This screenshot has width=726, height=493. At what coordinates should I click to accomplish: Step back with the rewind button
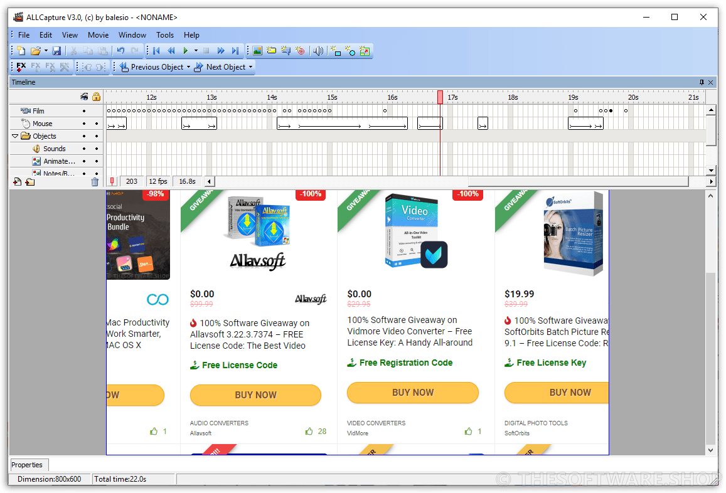point(171,50)
